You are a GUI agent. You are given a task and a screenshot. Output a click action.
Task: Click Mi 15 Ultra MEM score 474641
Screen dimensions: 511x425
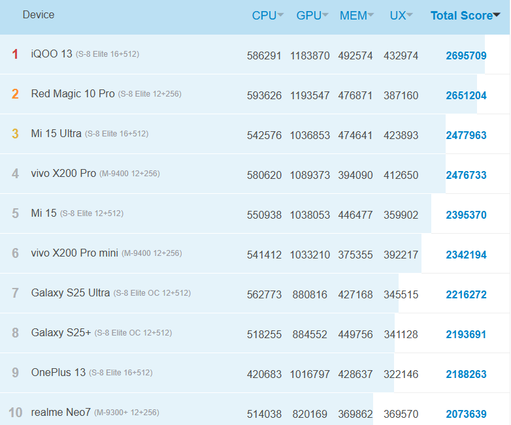point(355,135)
